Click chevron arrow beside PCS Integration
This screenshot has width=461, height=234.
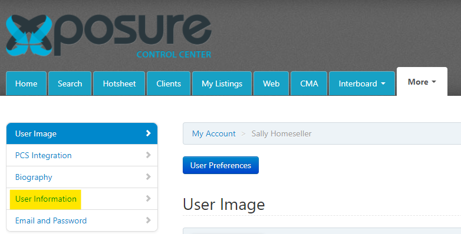point(149,155)
